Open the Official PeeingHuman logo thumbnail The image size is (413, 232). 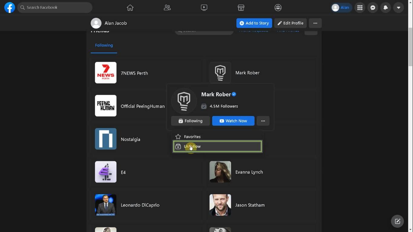coord(106,106)
